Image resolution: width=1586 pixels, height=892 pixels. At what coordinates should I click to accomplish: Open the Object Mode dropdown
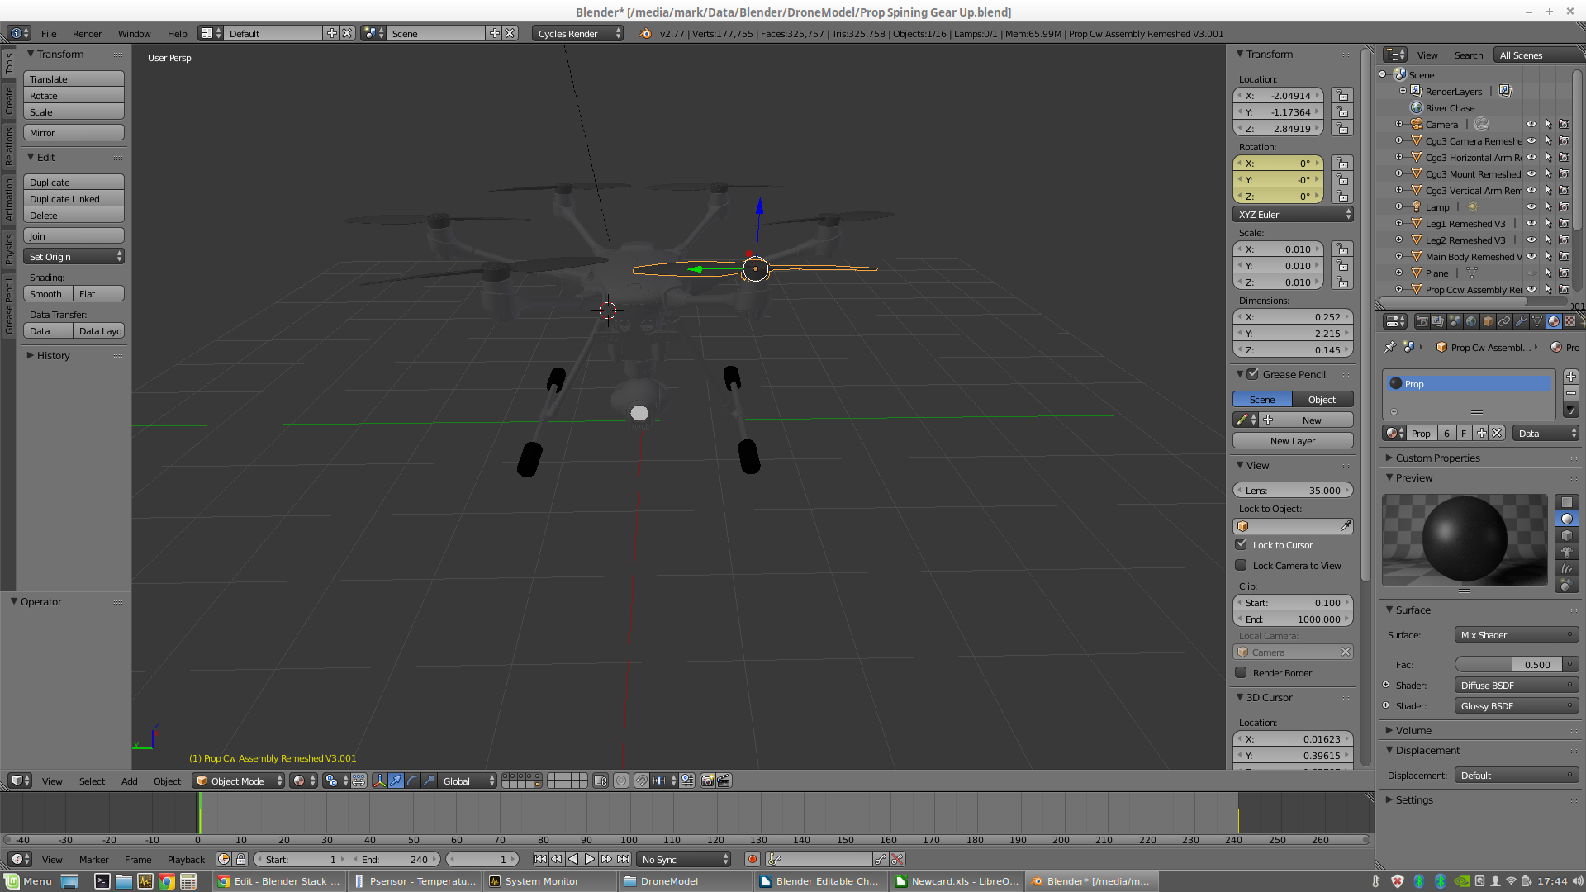238,780
